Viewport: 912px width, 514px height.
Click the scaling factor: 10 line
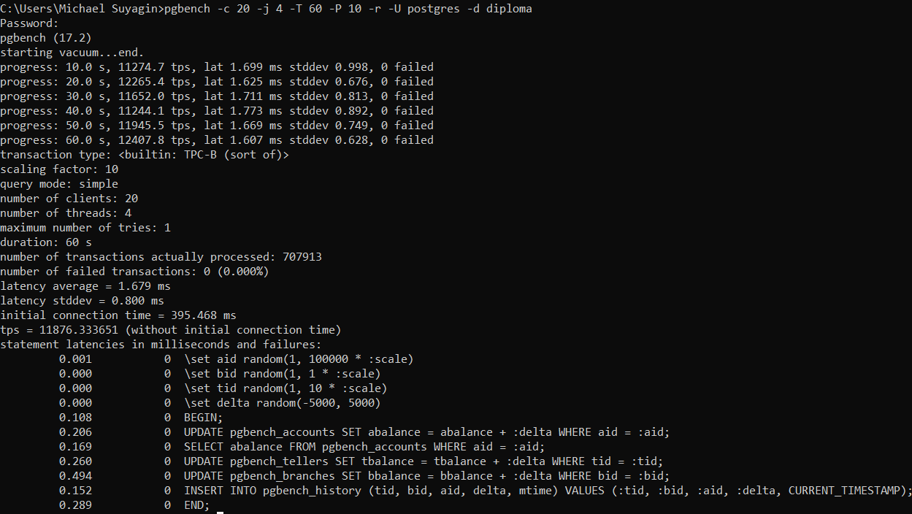pyautogui.click(x=58, y=169)
